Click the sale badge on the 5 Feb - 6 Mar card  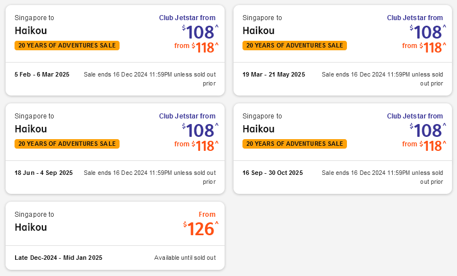click(67, 45)
